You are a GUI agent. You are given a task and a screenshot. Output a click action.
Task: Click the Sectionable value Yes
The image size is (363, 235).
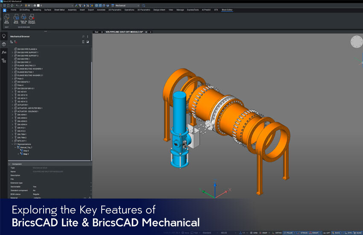tap(35, 187)
